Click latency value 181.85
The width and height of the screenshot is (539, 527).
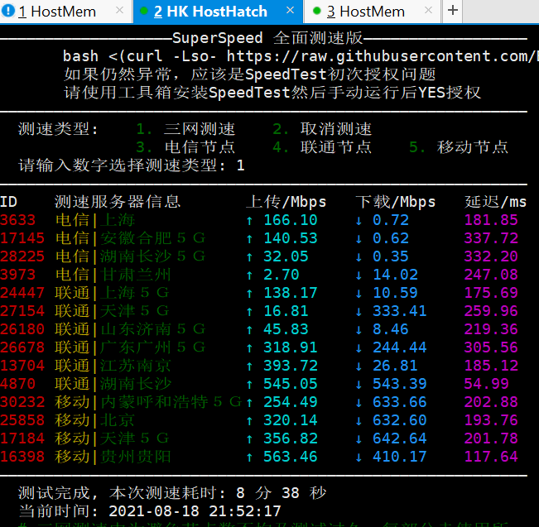click(491, 220)
